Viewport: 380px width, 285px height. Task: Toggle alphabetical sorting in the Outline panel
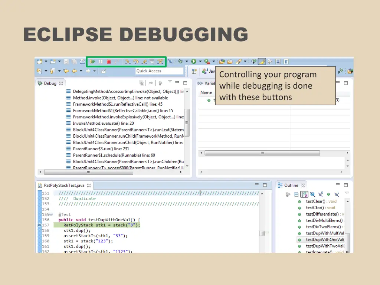coord(304,194)
